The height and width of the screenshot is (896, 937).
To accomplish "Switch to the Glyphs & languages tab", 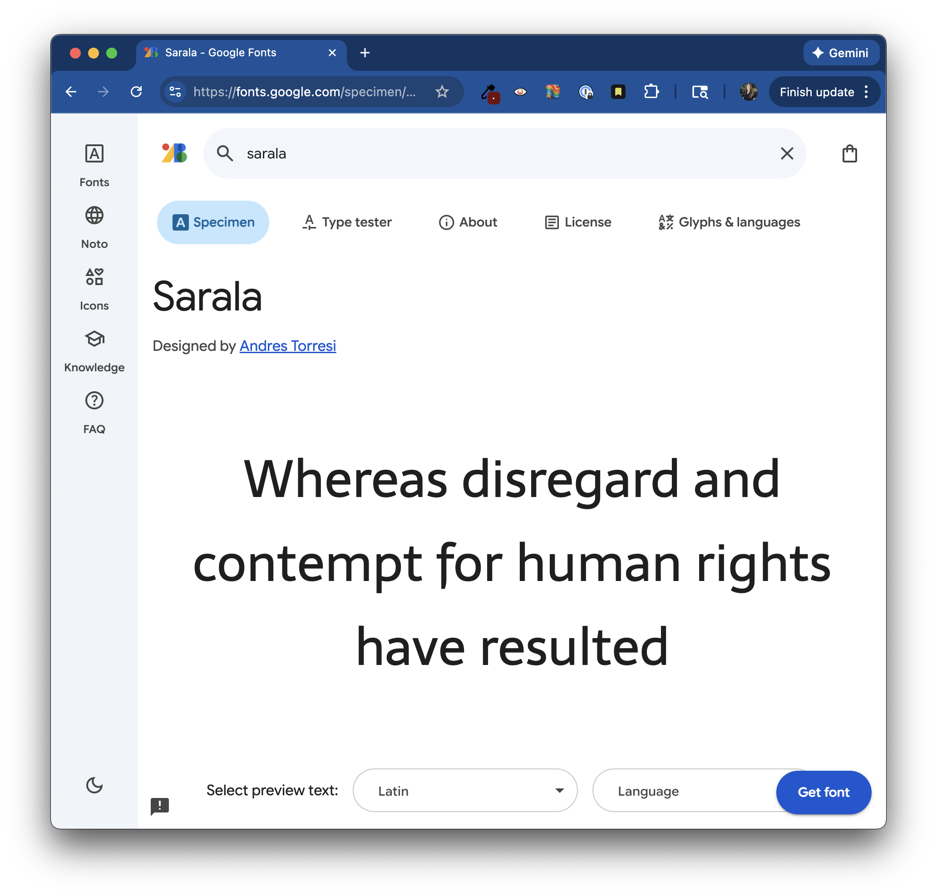I will (x=729, y=222).
